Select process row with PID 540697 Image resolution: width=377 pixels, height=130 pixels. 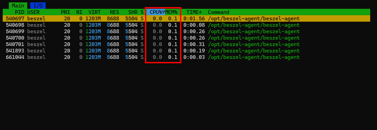[x=186, y=18]
